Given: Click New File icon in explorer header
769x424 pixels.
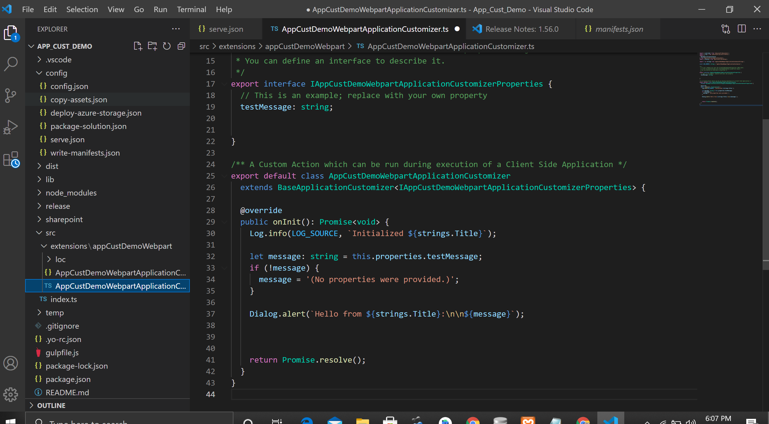Looking at the screenshot, I should (x=138, y=46).
